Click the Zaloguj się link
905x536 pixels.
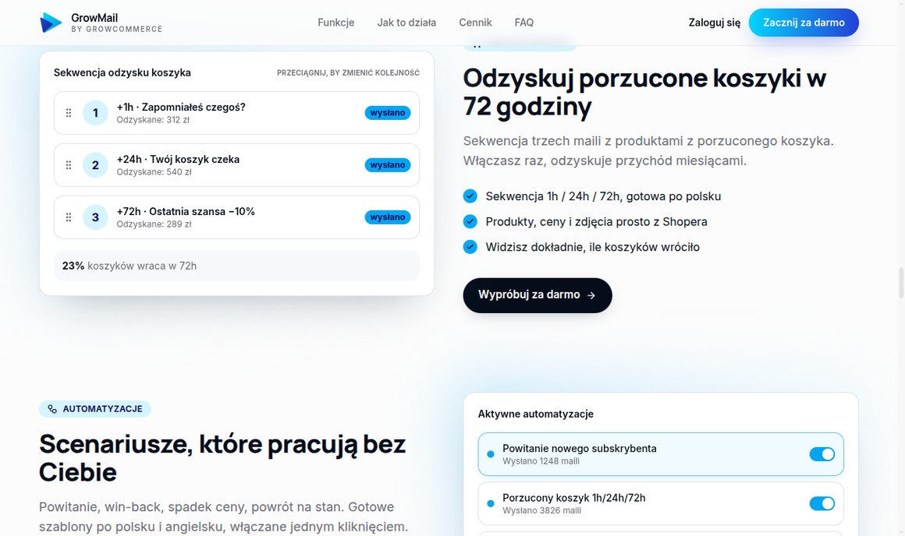714,23
